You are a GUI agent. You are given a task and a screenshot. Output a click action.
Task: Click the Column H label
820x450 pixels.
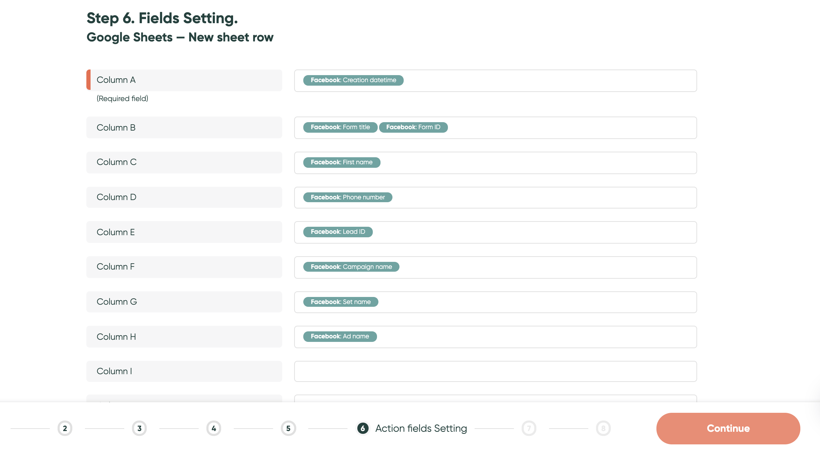184,337
